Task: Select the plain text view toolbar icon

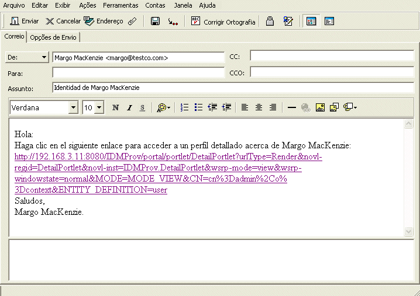Action: pyautogui.click(x=329, y=21)
